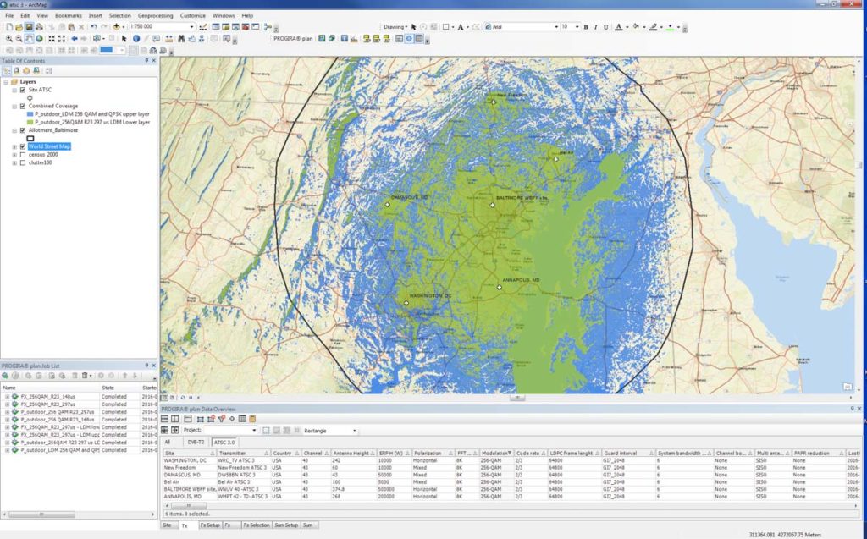Go back to previous extent arrow
Image resolution: width=867 pixels, height=539 pixels.
75,39
